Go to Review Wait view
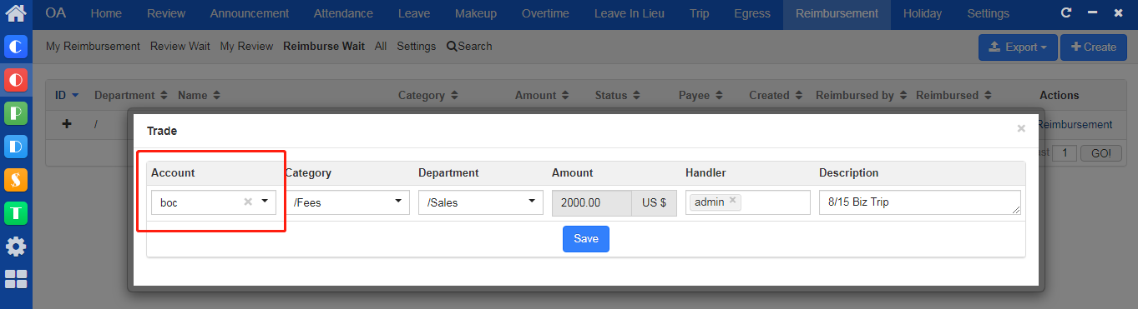The image size is (1138, 309). [x=180, y=47]
